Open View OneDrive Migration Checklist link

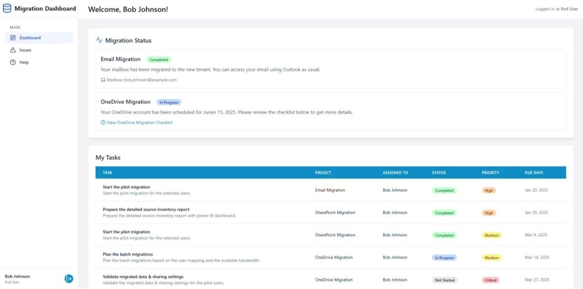(x=139, y=123)
